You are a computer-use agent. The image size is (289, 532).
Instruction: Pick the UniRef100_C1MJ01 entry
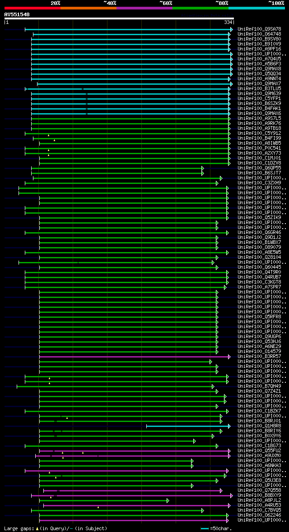(259, 158)
